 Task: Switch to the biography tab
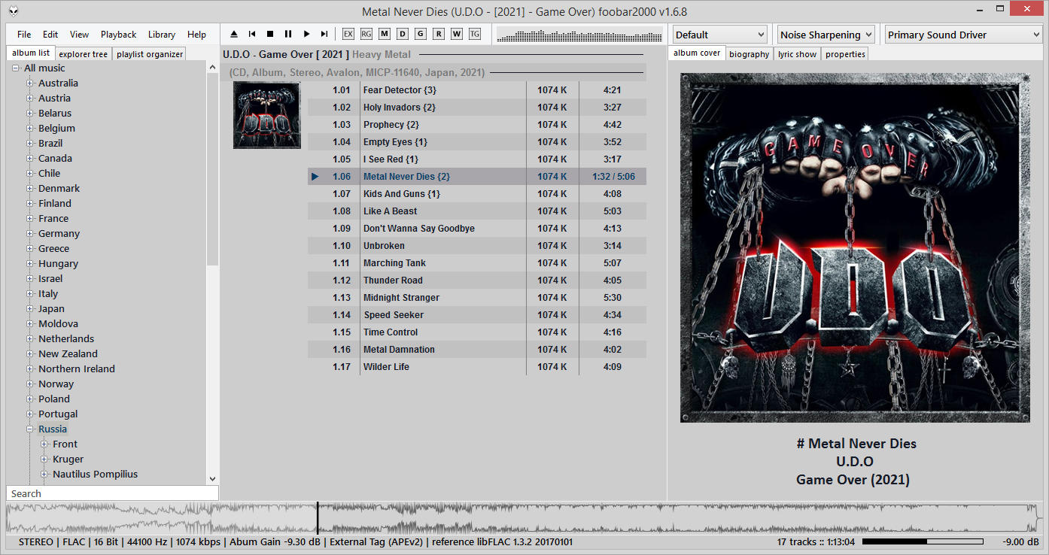point(750,54)
